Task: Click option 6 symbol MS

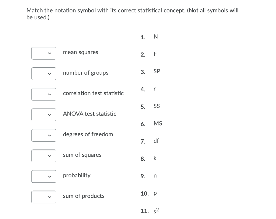Action: (x=158, y=123)
